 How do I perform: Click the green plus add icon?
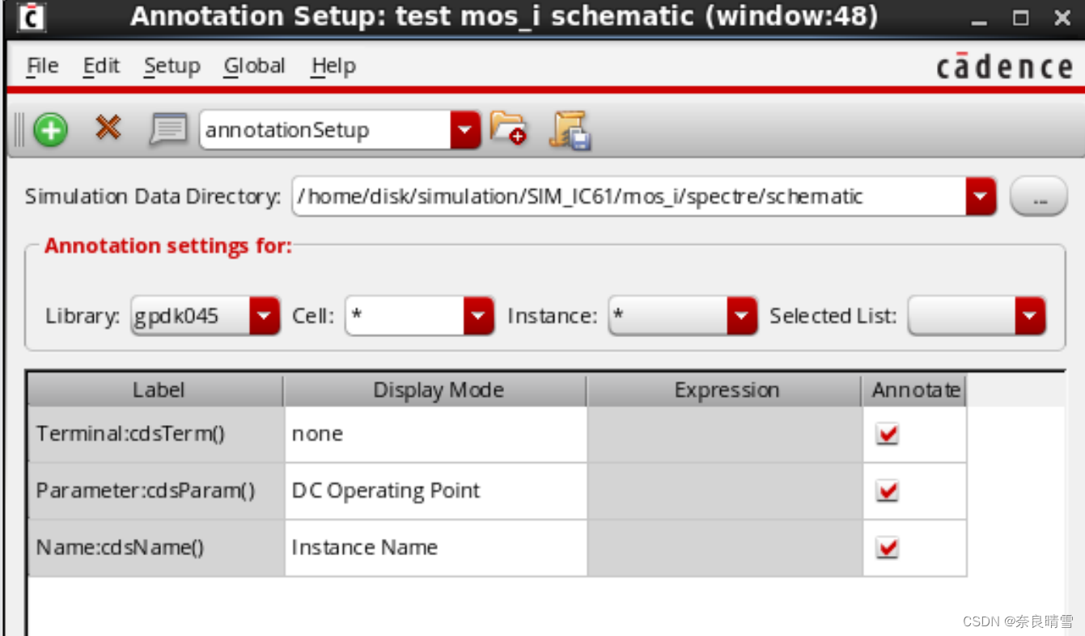(50, 129)
